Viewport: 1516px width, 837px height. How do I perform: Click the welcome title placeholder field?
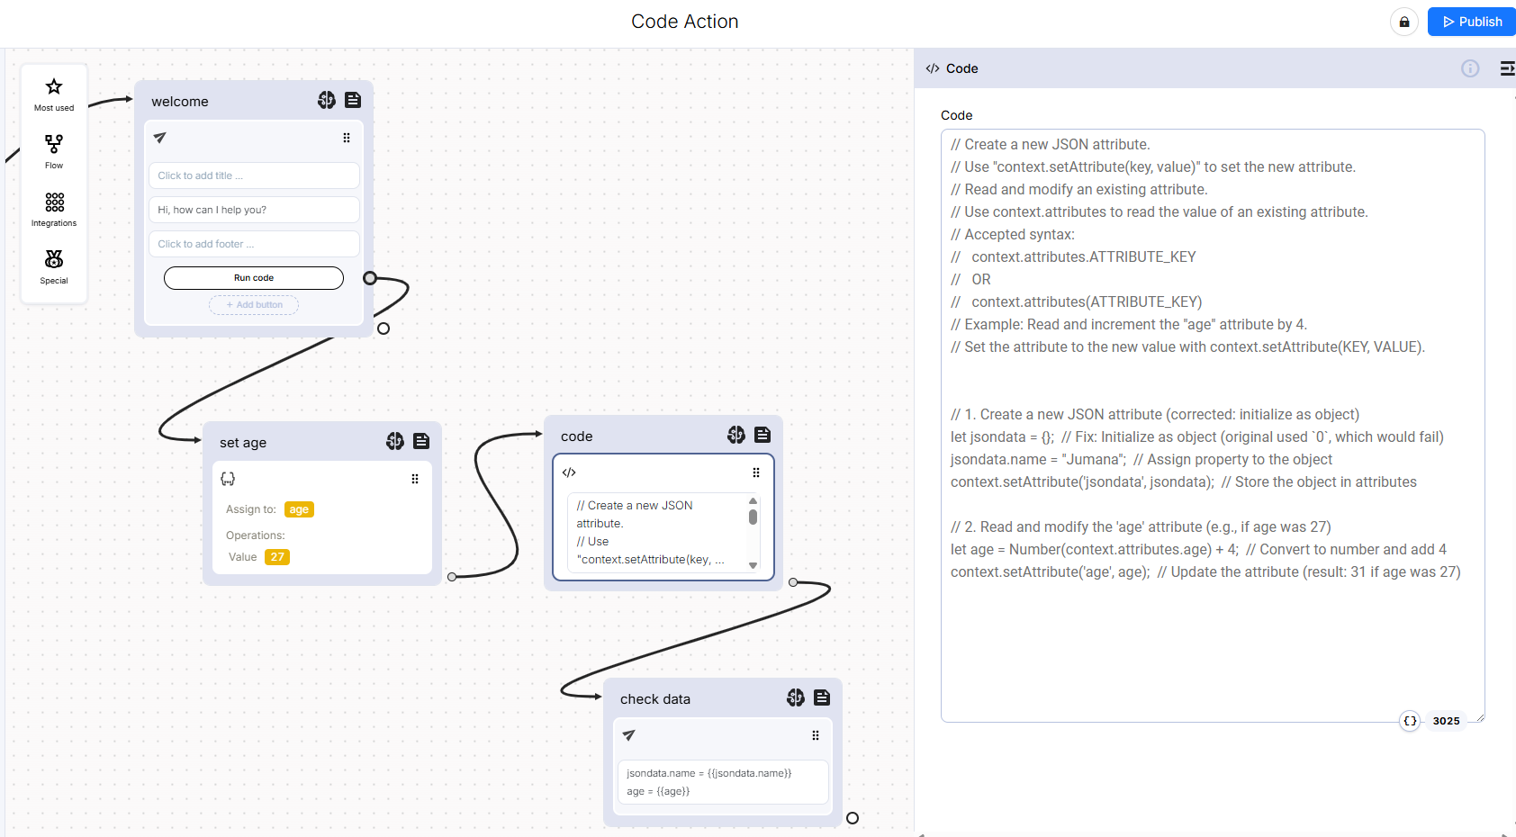pos(254,175)
